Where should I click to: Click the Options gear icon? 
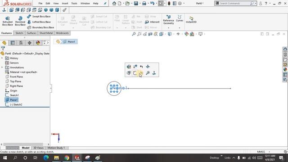[x=180, y=3]
